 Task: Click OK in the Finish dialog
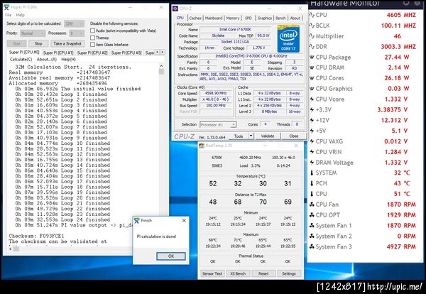171,256
